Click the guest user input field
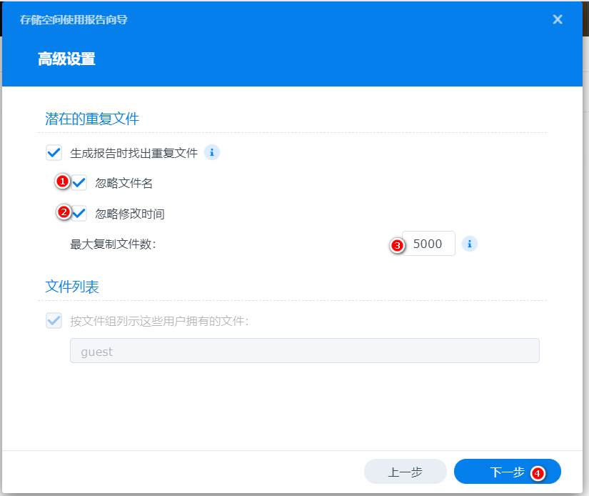This screenshot has width=589, height=496. [305, 350]
